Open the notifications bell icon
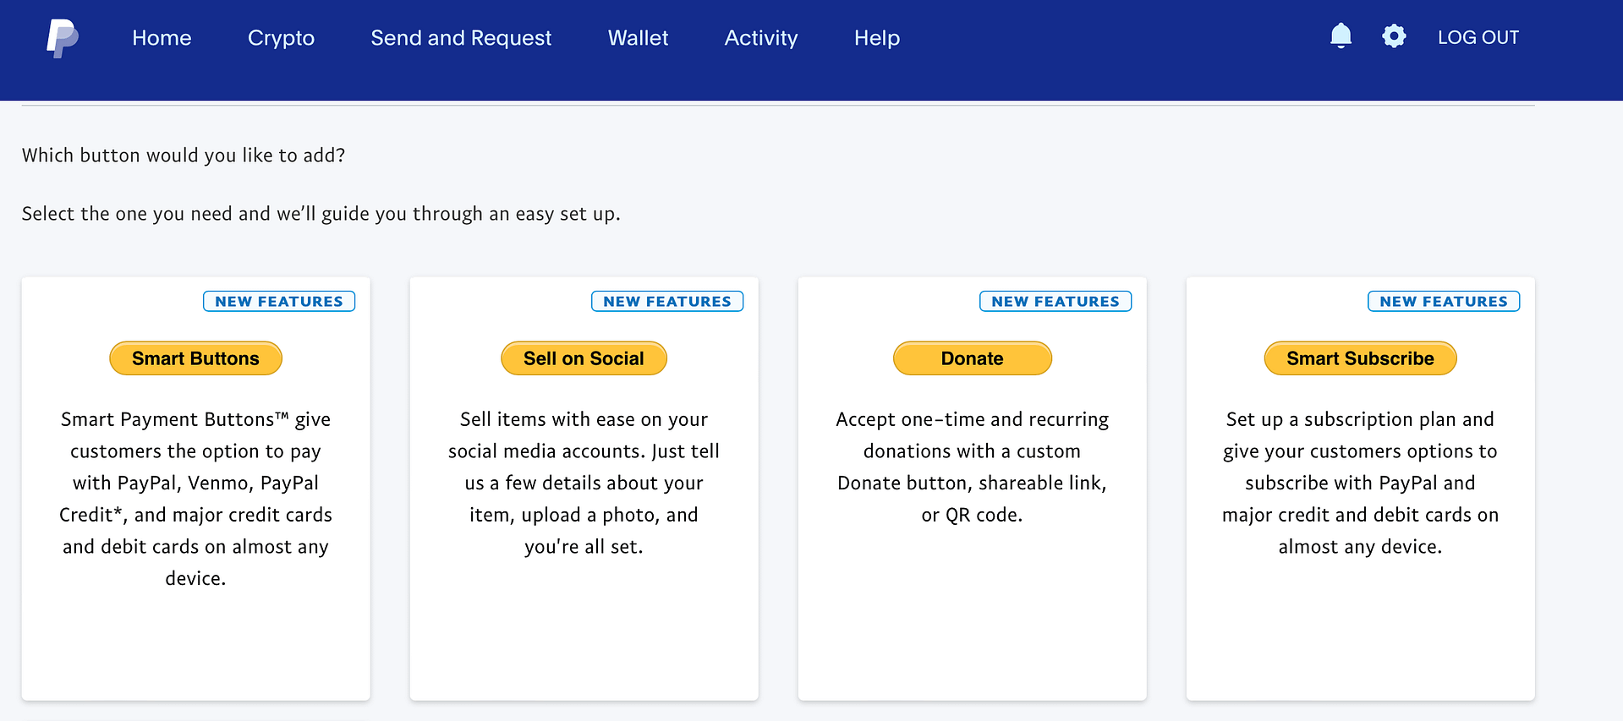 click(1341, 36)
